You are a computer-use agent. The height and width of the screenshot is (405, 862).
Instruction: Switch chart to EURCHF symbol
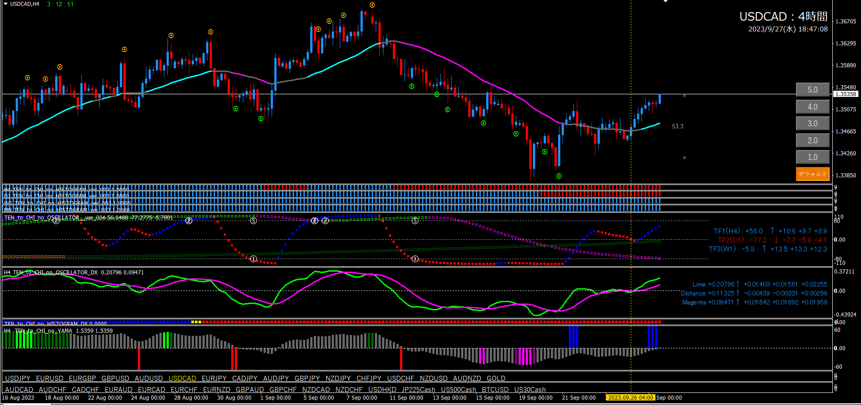(x=184, y=390)
